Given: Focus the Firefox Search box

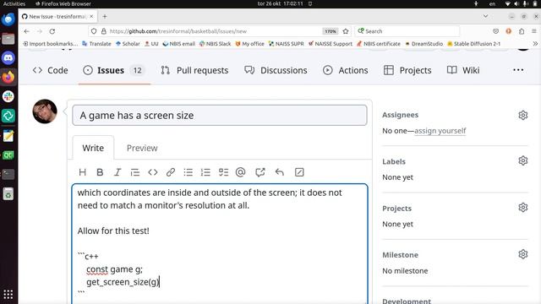Looking at the screenshot, I should coord(407,31).
